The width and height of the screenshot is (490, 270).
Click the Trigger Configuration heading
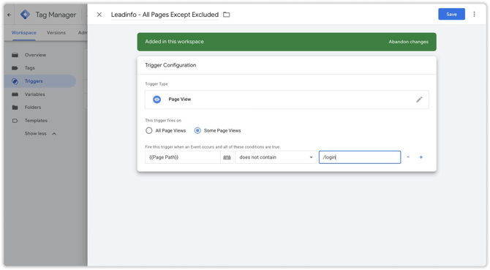pos(170,65)
